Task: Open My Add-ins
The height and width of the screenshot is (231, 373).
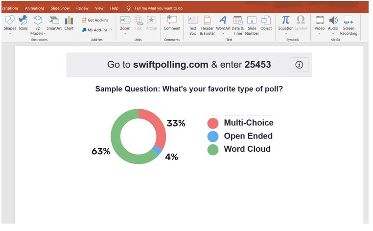Action: (x=95, y=30)
